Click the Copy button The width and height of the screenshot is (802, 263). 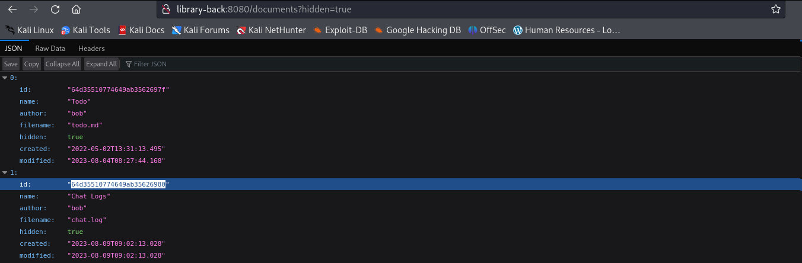(31, 64)
